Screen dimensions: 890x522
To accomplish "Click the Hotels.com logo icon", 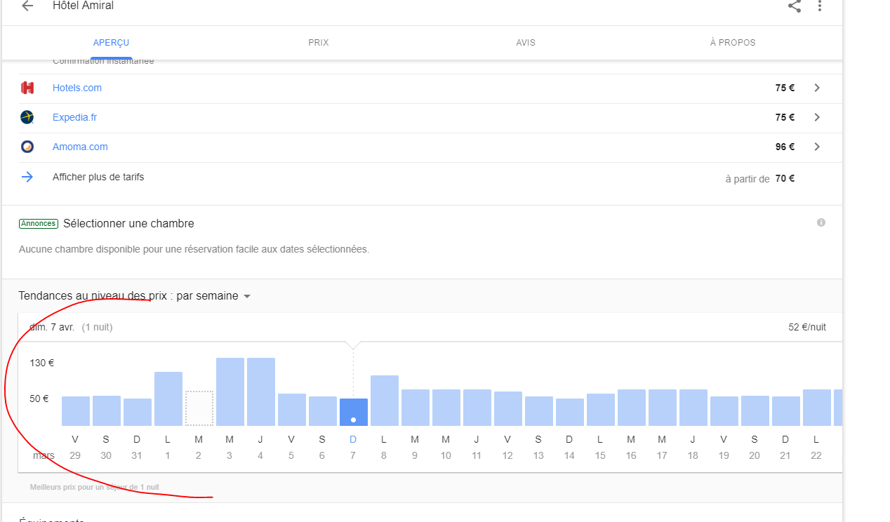I will (x=27, y=88).
